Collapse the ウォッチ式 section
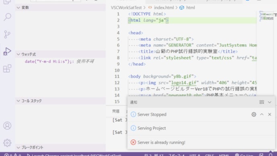 tap(18, 54)
